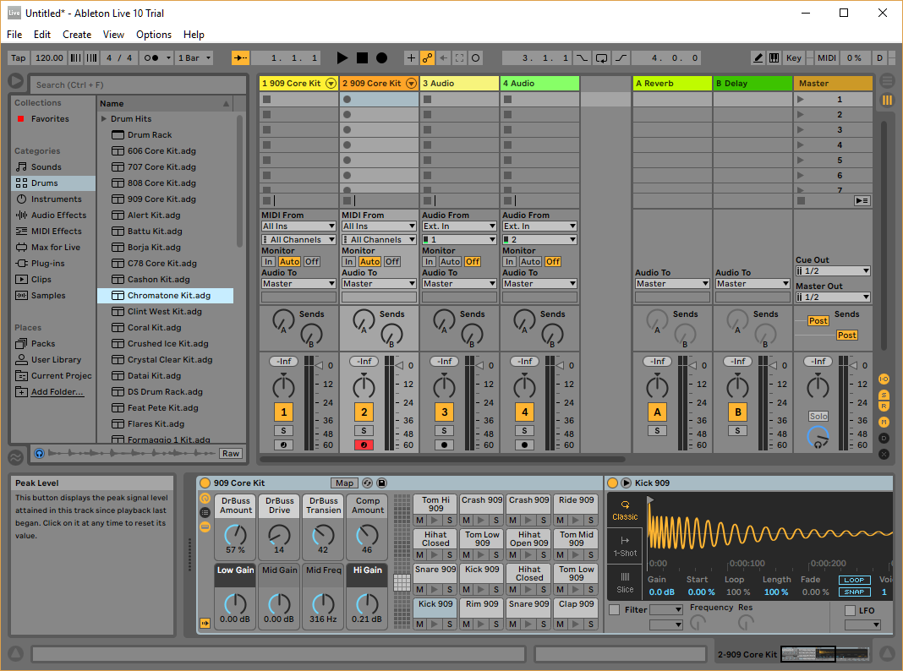Expand the Drum Hits folder

click(104, 118)
